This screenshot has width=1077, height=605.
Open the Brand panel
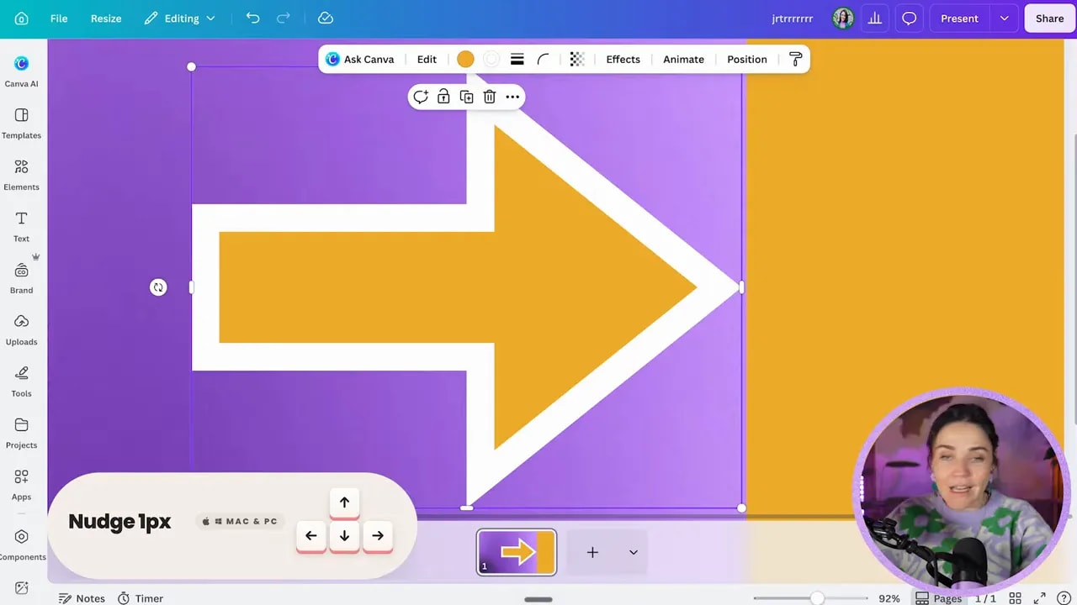point(22,278)
